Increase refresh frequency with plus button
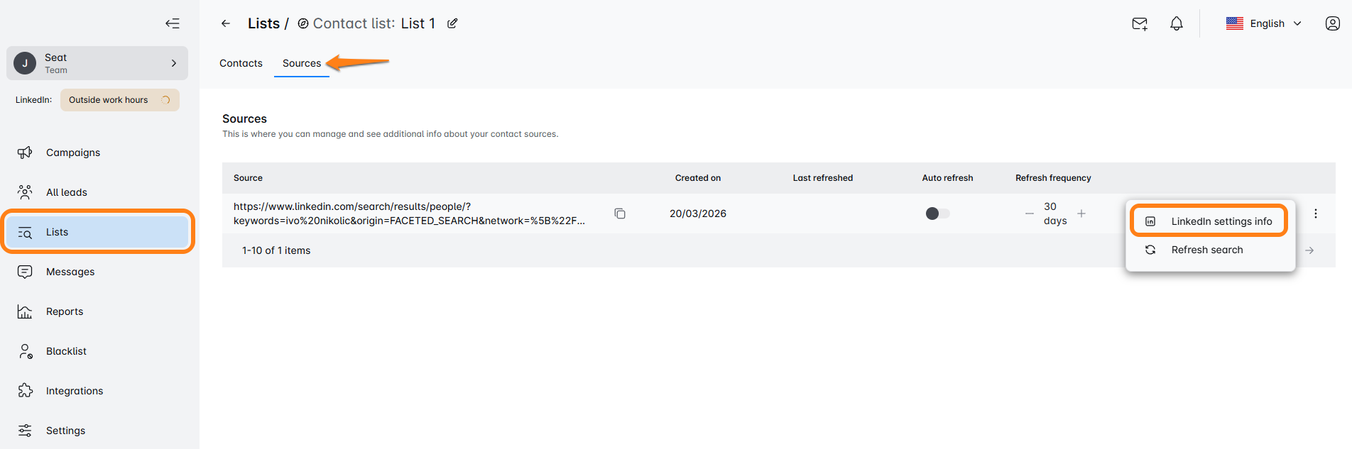 click(1081, 214)
